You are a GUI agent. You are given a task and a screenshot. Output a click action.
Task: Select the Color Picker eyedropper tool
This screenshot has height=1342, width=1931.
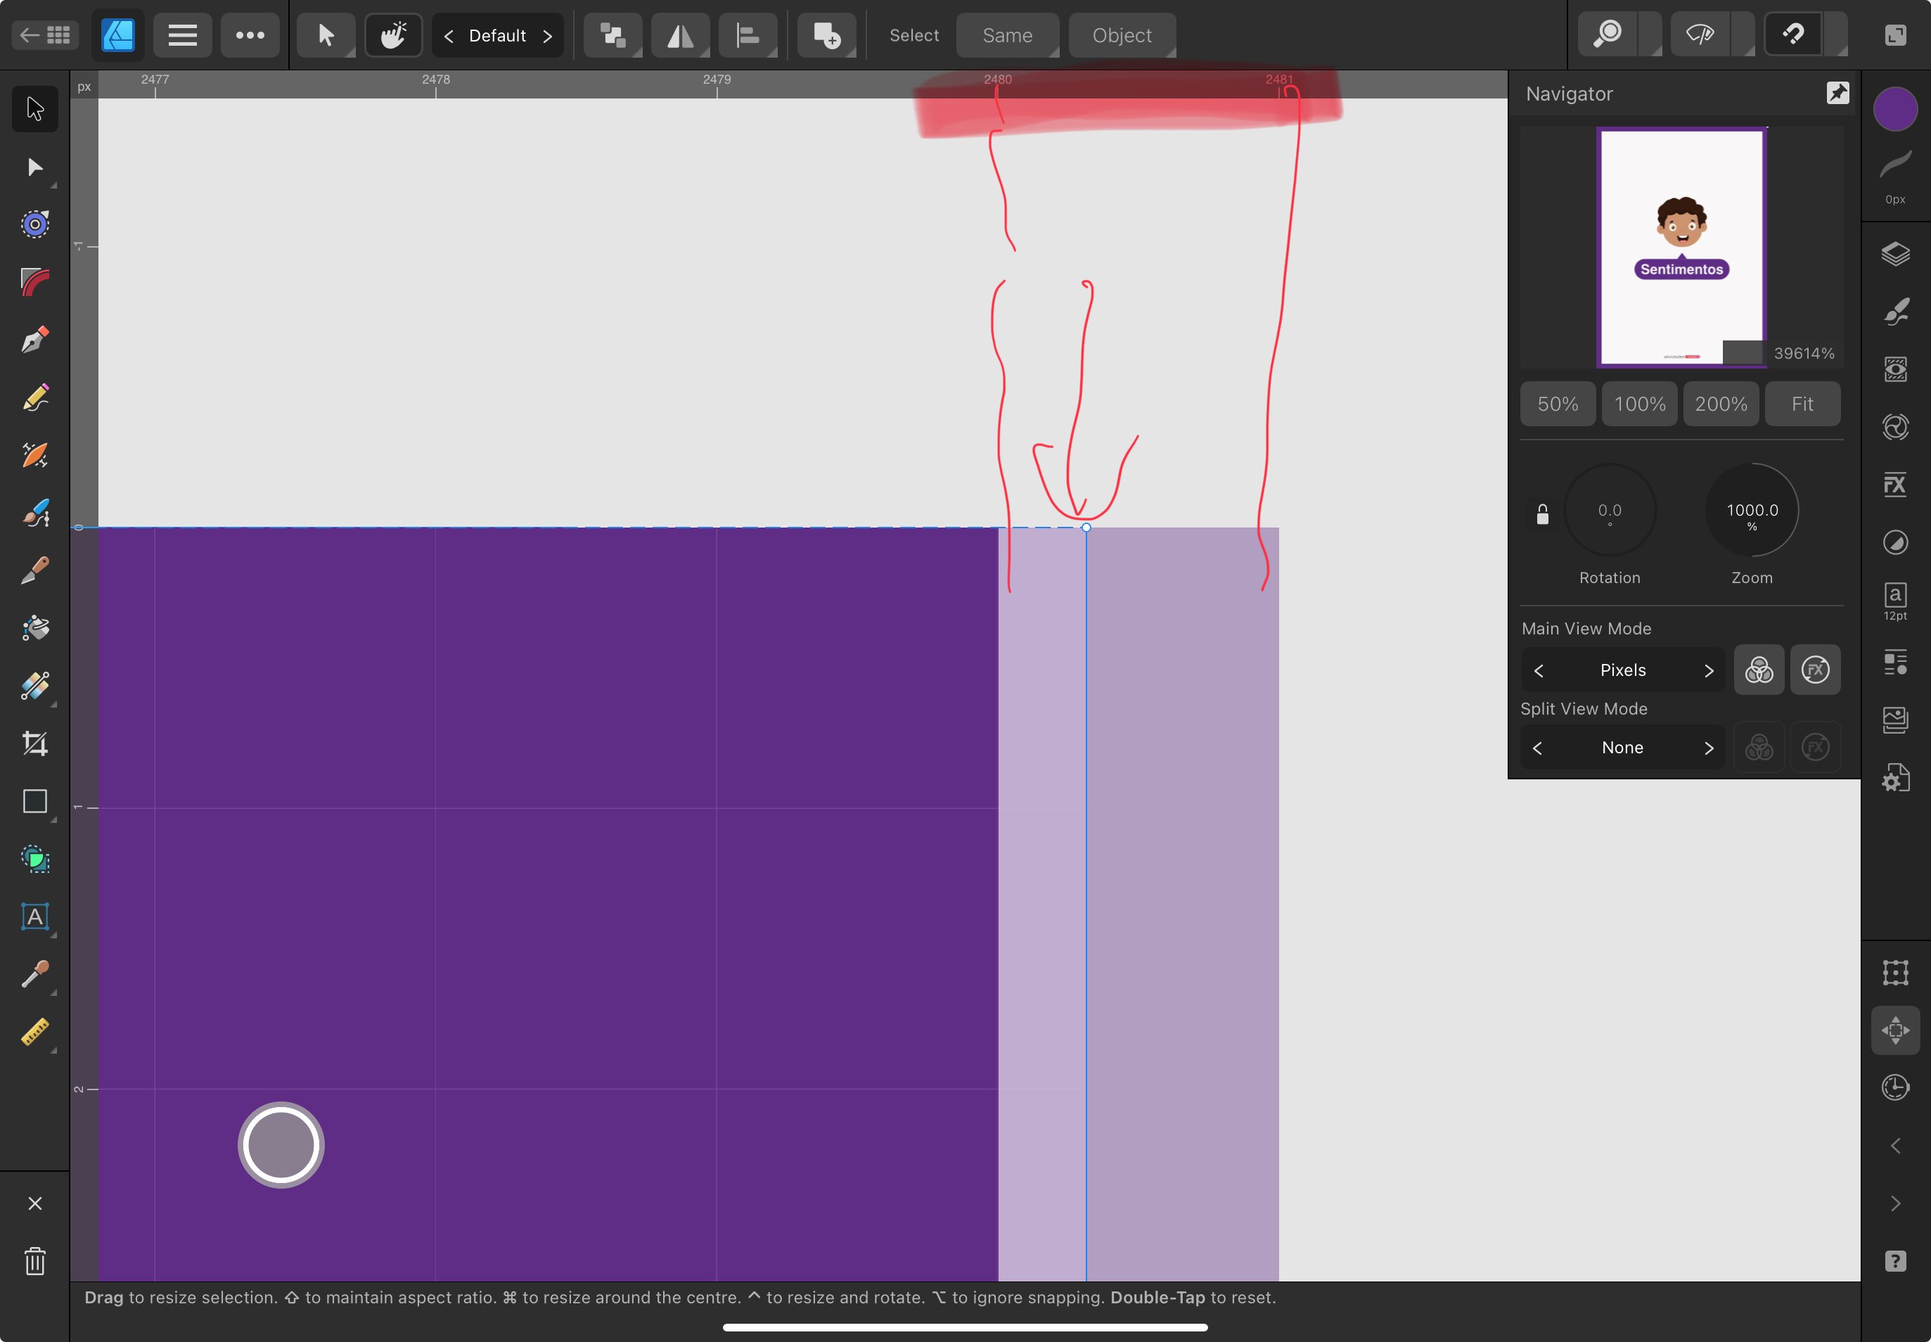(x=34, y=973)
